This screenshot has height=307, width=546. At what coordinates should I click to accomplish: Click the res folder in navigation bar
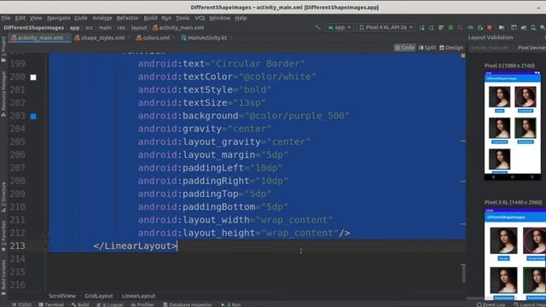(x=121, y=27)
